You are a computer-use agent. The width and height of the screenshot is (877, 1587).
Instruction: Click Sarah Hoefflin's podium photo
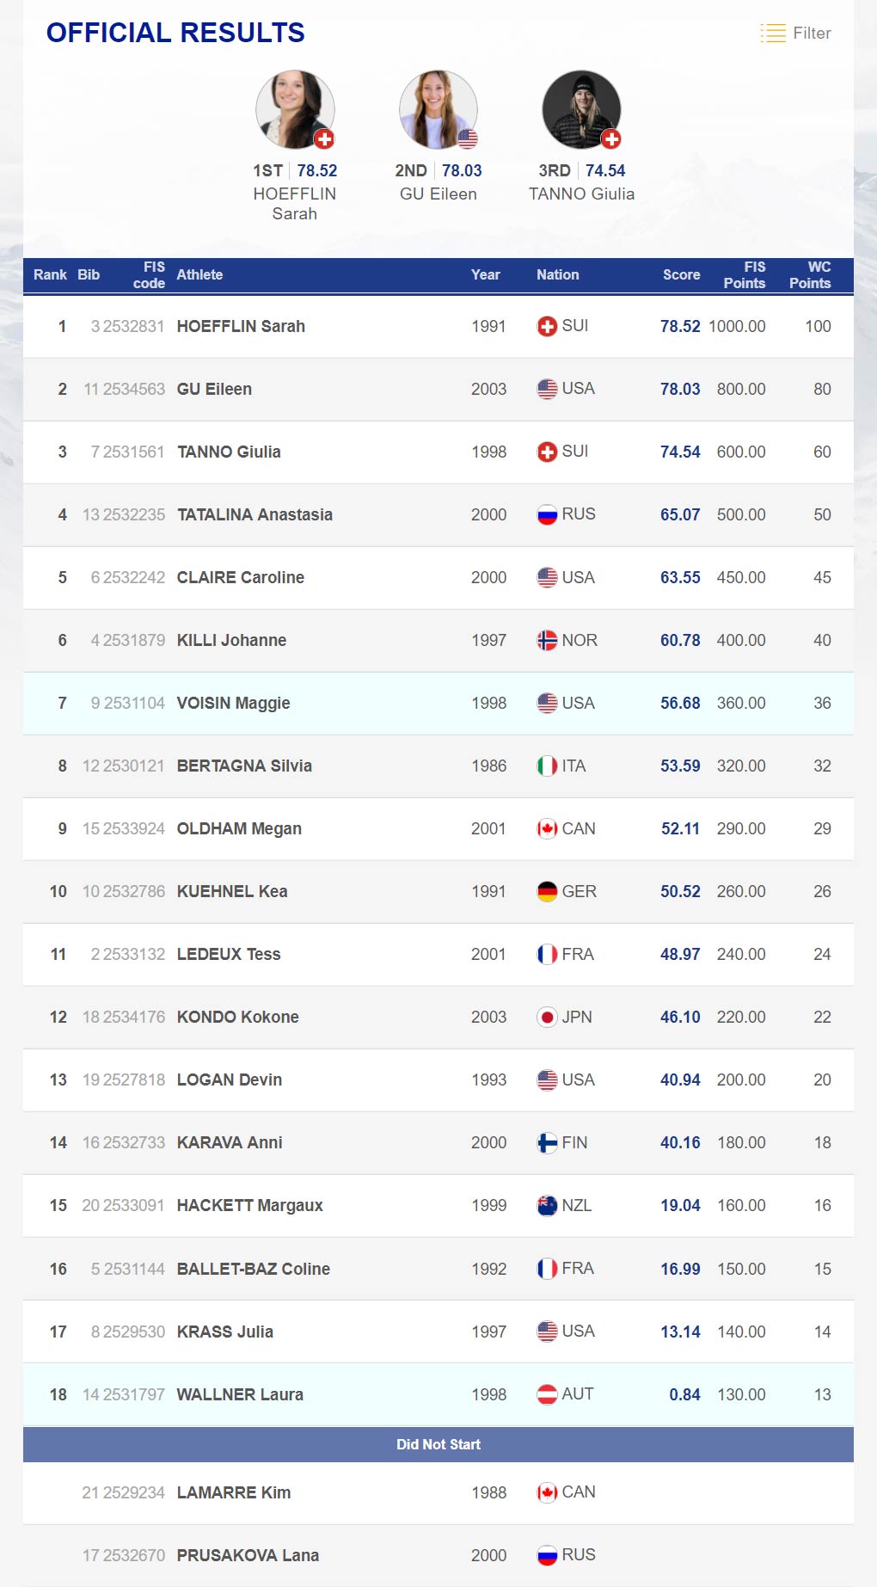pyautogui.click(x=295, y=109)
